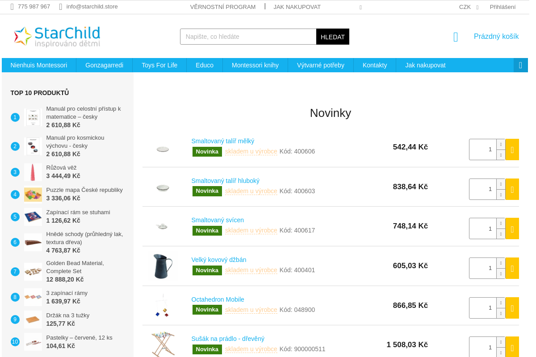Open Gonzagarredi menu item
This screenshot has height=357, width=536.
104,65
